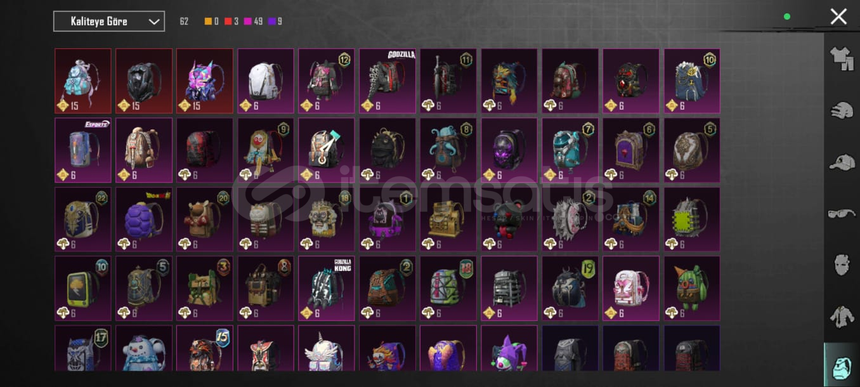Open the cap category icon
This screenshot has width=860, height=387.
[842, 162]
